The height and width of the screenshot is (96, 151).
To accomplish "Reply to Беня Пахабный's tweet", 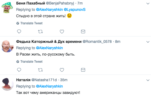I will click(x=19, y=31).
